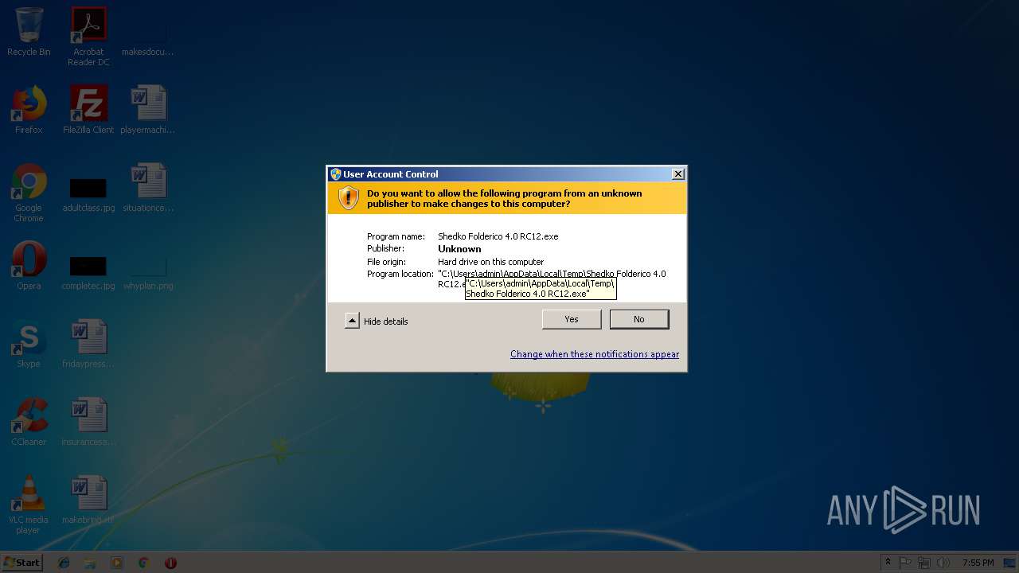Click Yes in the User Account Control dialog
Viewport: 1019px width, 573px height.
572,319
